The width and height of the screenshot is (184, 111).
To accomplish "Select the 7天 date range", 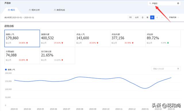I will tap(130, 17).
